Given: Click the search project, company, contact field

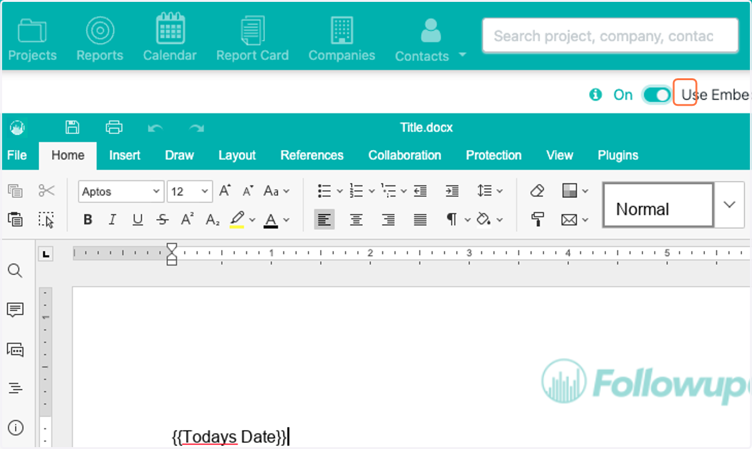Looking at the screenshot, I should pyautogui.click(x=610, y=36).
